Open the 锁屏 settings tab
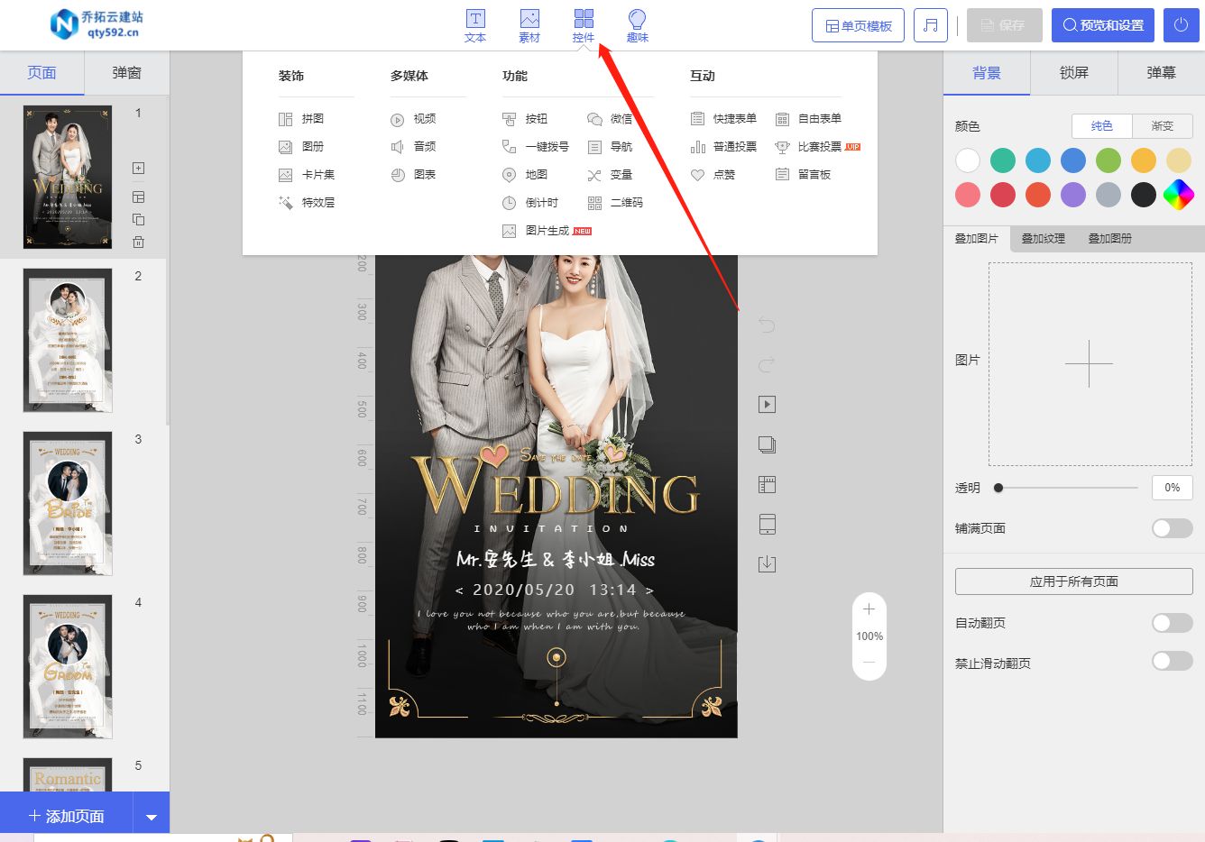 coord(1073,73)
